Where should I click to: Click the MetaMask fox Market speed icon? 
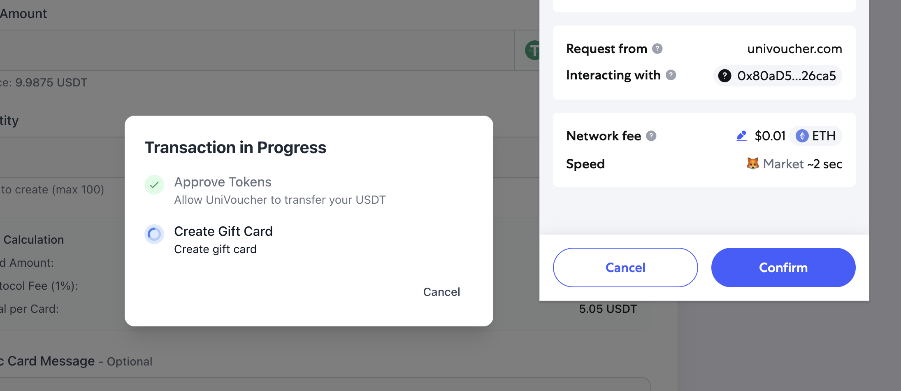tap(753, 163)
